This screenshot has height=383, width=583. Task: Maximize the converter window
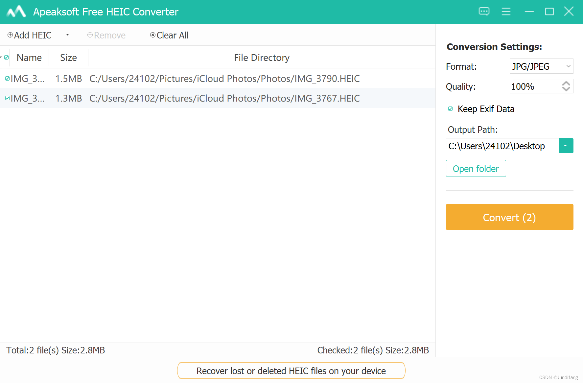click(549, 12)
